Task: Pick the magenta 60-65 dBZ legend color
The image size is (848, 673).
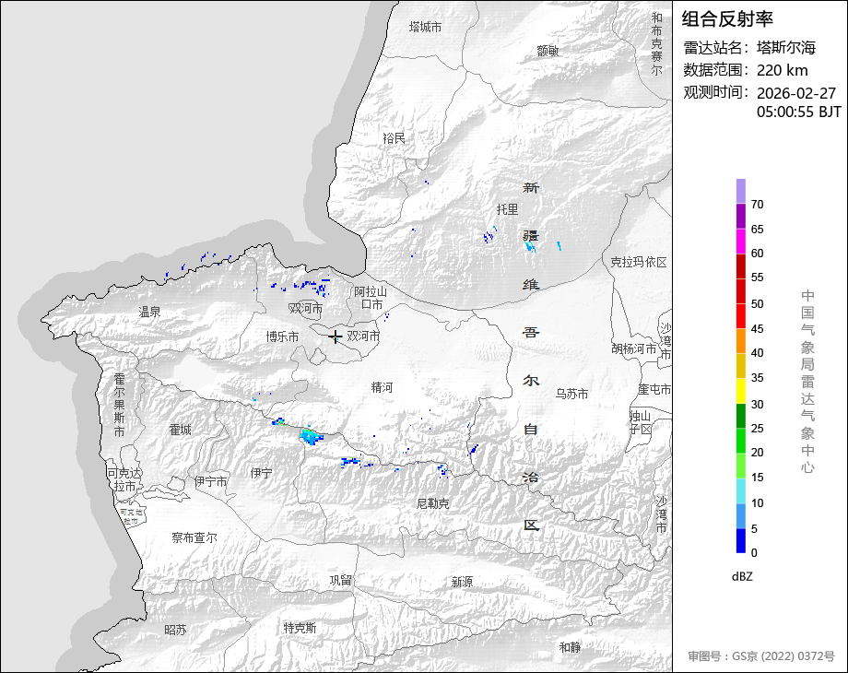Action: coord(741,241)
